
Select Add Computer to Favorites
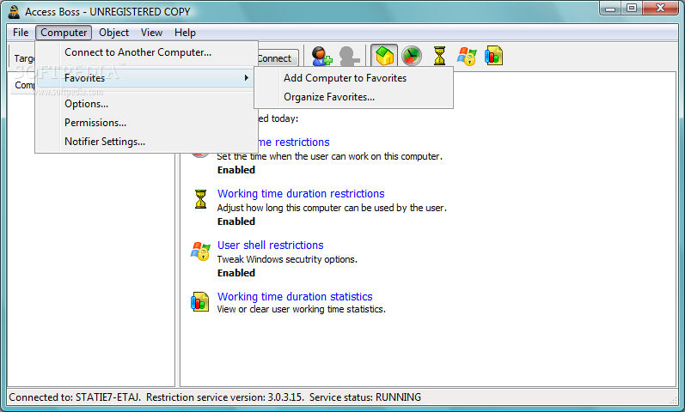pos(353,78)
